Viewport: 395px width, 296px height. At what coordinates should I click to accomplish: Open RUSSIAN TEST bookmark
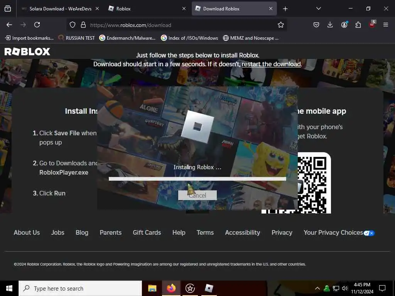point(77,38)
